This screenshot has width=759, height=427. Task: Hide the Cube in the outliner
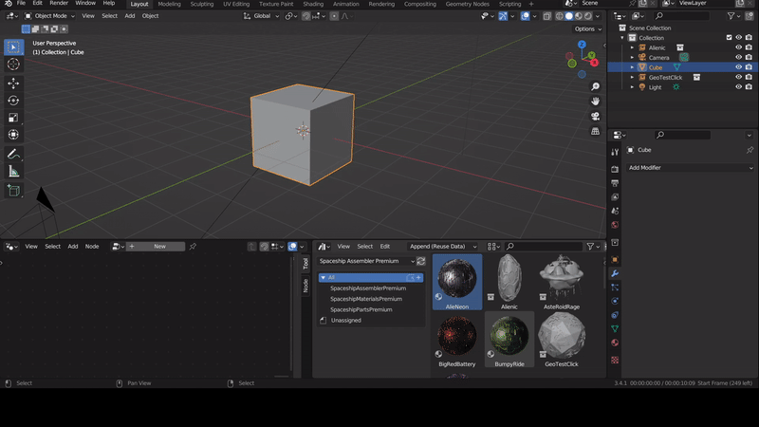(x=738, y=67)
